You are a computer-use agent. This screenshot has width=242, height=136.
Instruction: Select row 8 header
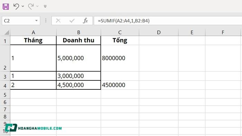point(5,116)
